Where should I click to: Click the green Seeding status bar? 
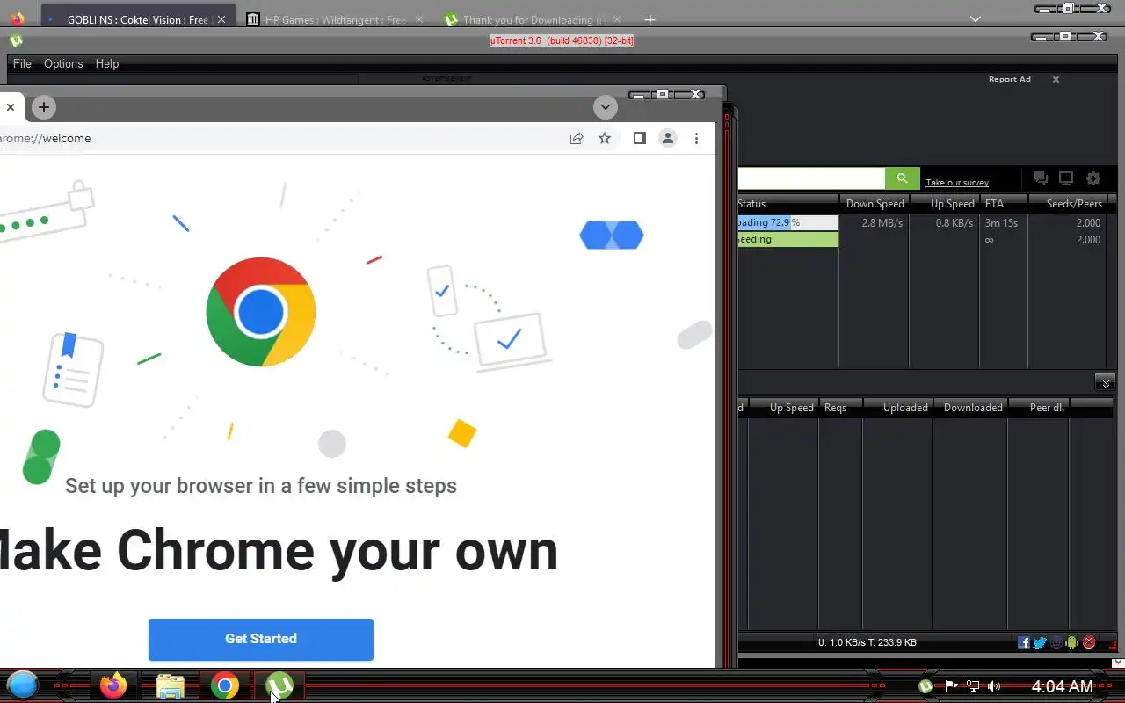coord(788,239)
